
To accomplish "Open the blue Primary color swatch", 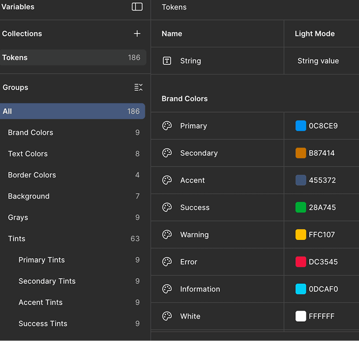I will 301,126.
